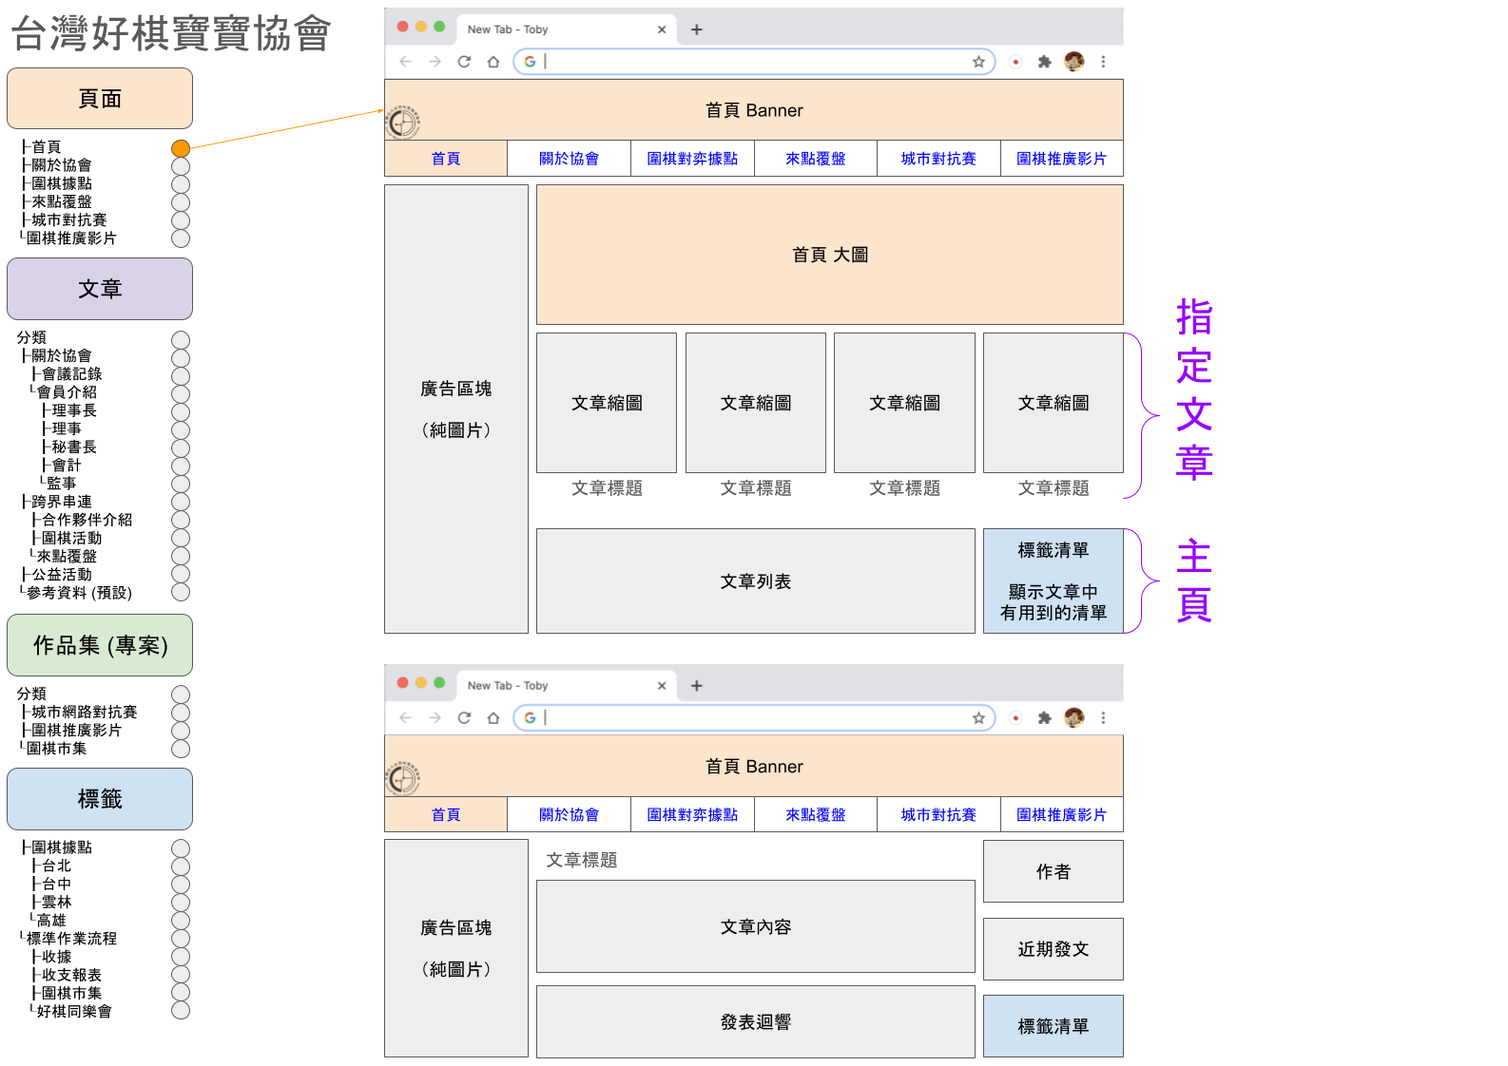Open 關於協會 in the upper browser nav bar
Image resolution: width=1508 pixels, height=1066 pixels.
pos(569,159)
